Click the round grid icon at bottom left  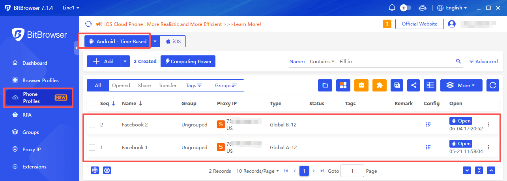point(95,170)
